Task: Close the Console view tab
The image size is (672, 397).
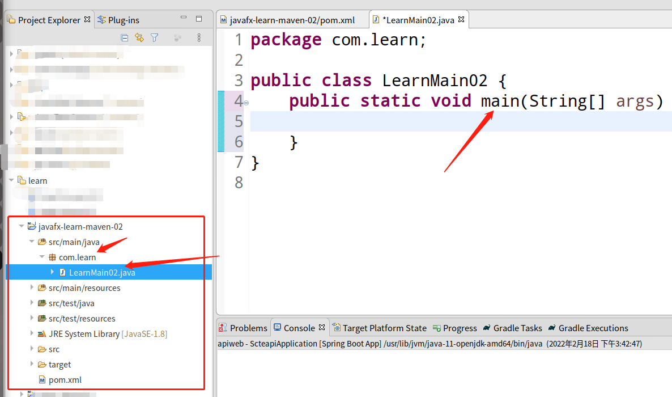Action: [322, 327]
